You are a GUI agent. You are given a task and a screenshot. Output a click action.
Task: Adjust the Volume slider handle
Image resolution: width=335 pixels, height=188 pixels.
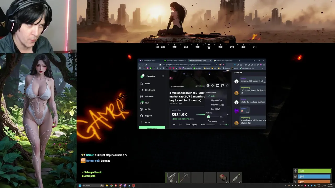[208, 117]
